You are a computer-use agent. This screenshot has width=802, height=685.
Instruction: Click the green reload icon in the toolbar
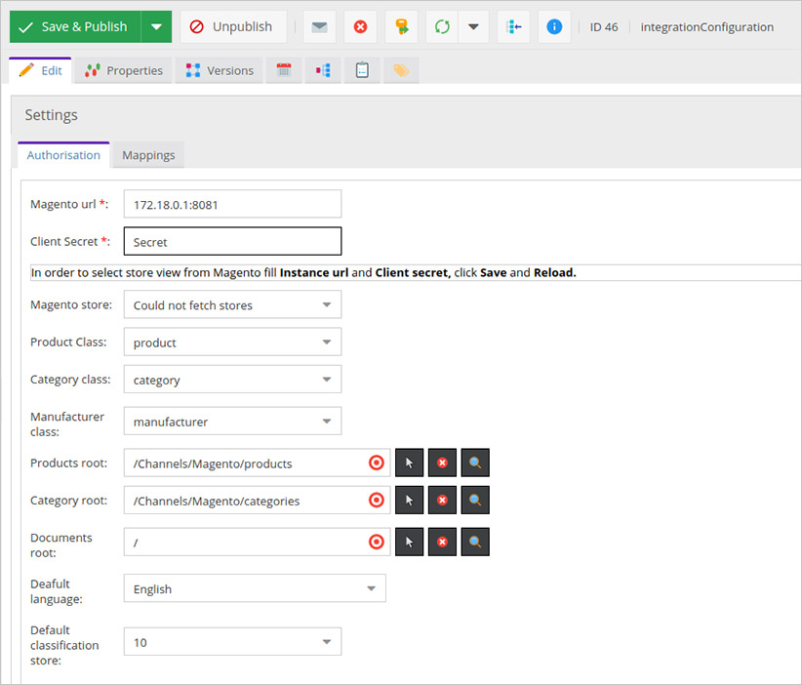[442, 27]
